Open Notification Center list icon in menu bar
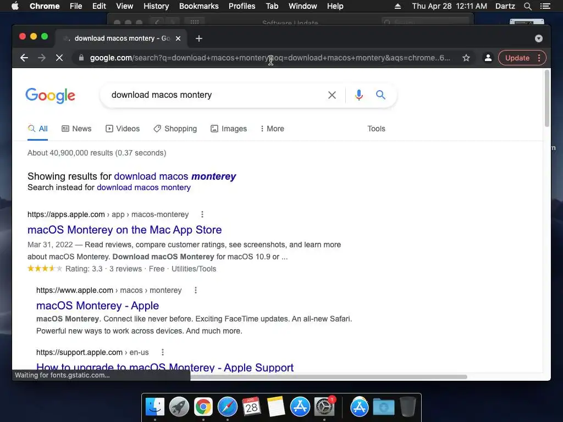Screen dimensions: 563x422 pyautogui.click(x=545, y=6)
